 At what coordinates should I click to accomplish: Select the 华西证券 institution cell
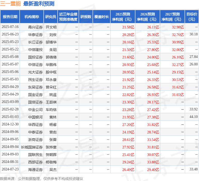32,124
